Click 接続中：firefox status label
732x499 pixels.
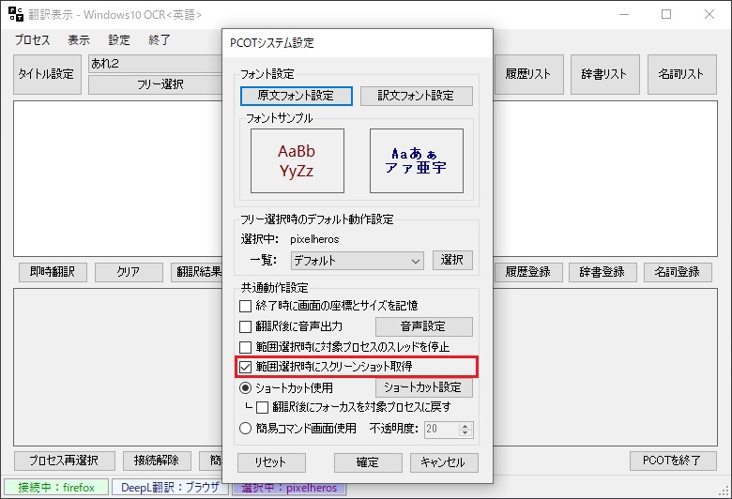click(56, 488)
